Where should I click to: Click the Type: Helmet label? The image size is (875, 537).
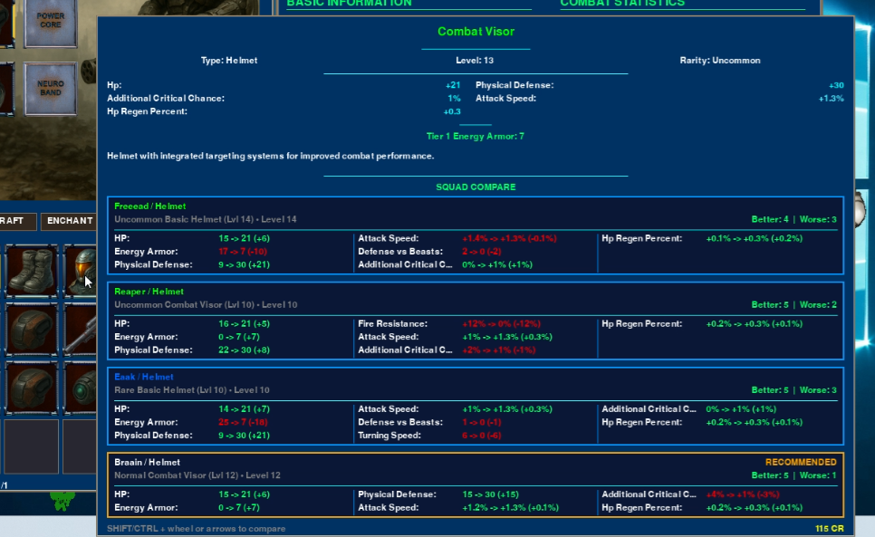coord(229,61)
